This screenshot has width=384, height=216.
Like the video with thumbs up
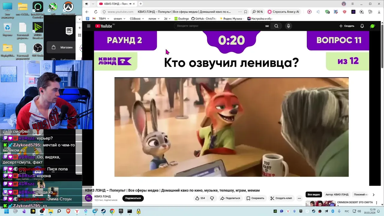tap(200, 198)
